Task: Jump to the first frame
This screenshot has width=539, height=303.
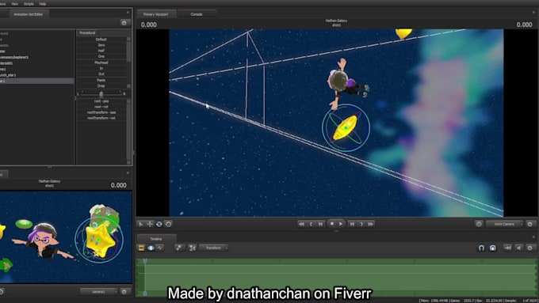Action: point(301,224)
